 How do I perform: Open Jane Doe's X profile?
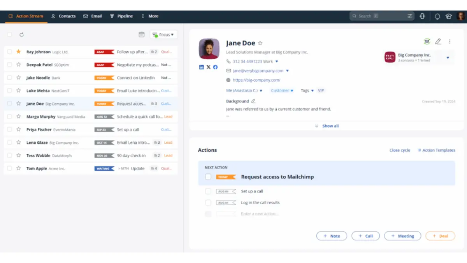coord(208,67)
